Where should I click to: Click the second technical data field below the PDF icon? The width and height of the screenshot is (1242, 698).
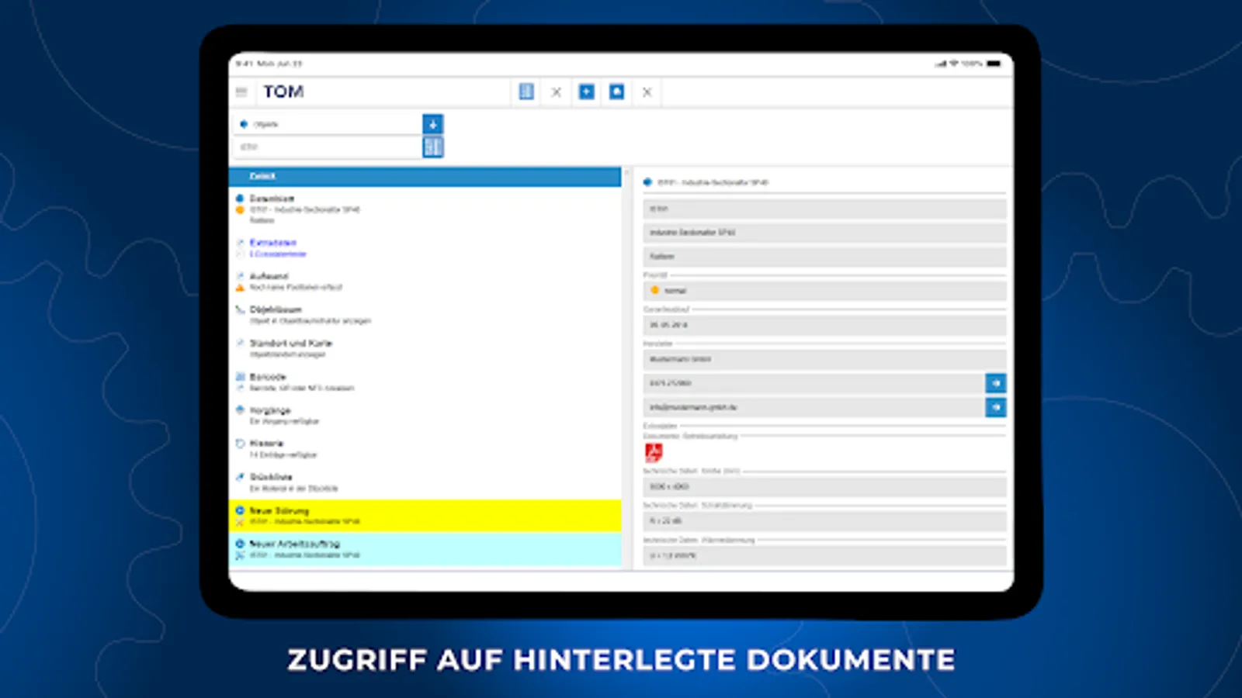(x=824, y=520)
